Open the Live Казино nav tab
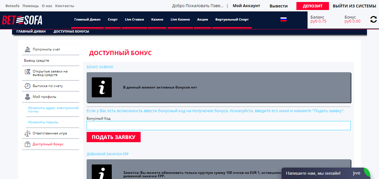379x179 pixels. 180,19
